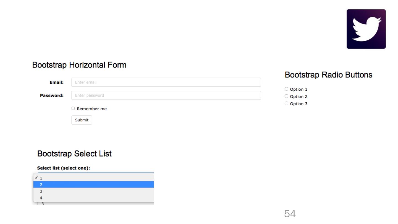Enable the Remember me checkbox
This screenshot has width=398, height=224.
[x=73, y=108]
